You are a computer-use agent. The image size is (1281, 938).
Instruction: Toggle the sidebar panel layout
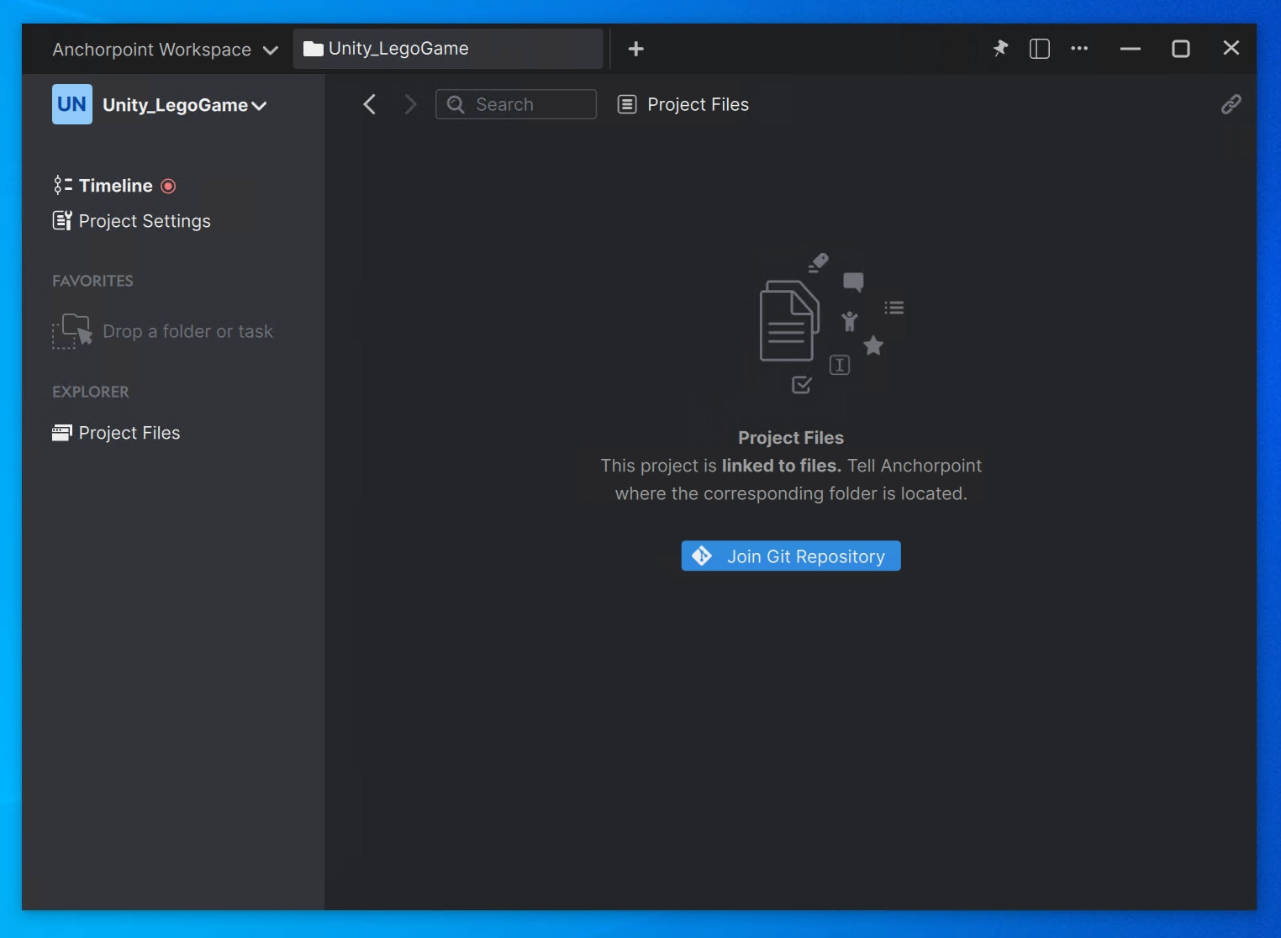click(1039, 48)
